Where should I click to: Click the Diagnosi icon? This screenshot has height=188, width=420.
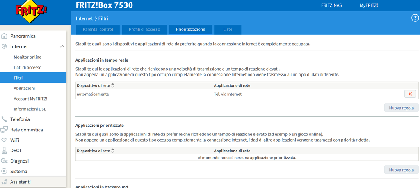(4, 161)
